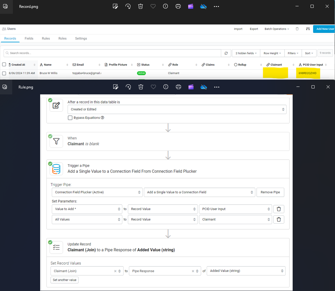The image size is (335, 291).
Task: Open the Value to Add parameter dropdown
Action: [x=87, y=209]
